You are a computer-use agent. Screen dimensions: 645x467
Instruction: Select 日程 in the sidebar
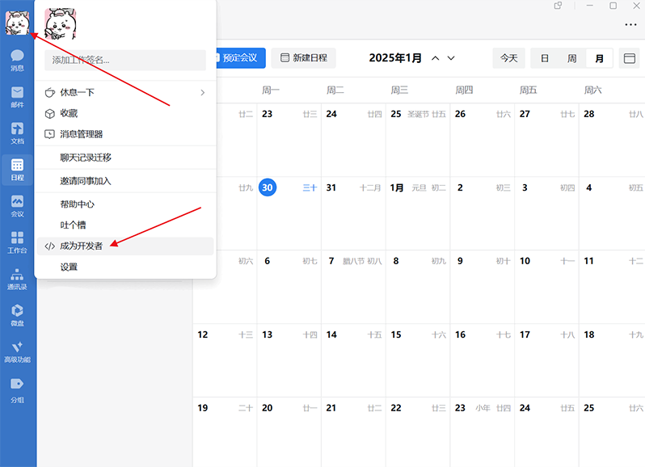[17, 170]
